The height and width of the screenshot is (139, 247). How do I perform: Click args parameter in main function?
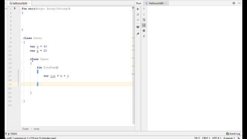pos(40,8)
